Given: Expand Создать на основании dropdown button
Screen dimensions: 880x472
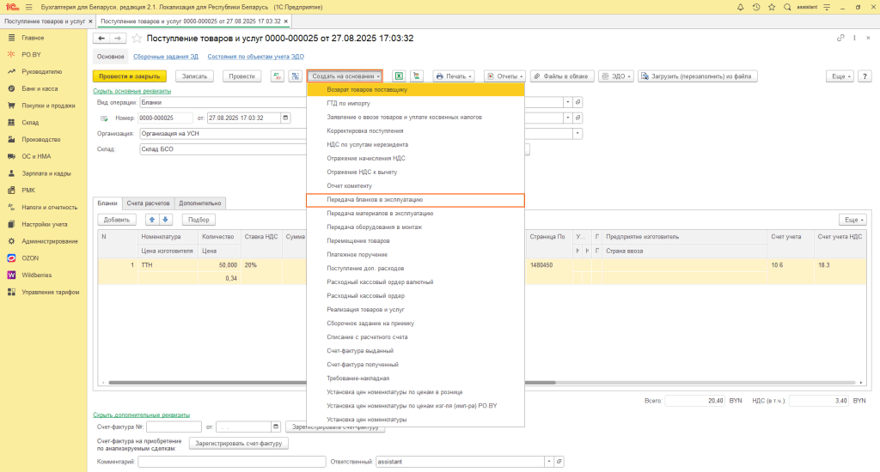Looking at the screenshot, I should pos(345,76).
